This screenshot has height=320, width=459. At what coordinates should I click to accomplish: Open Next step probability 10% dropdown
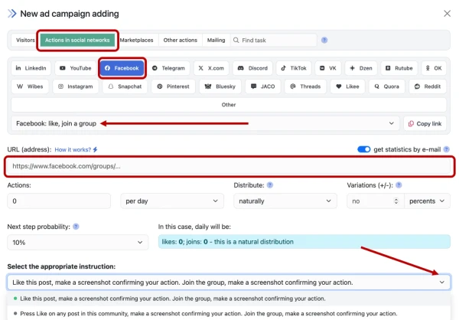tap(77, 242)
